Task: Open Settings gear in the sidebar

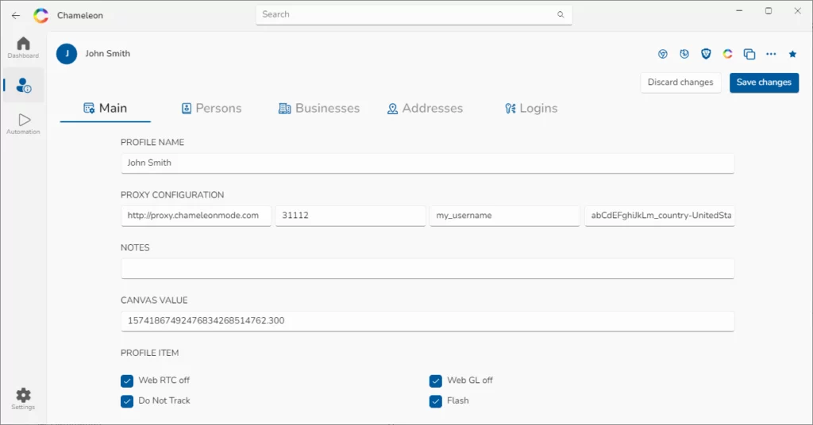Action: click(x=23, y=399)
